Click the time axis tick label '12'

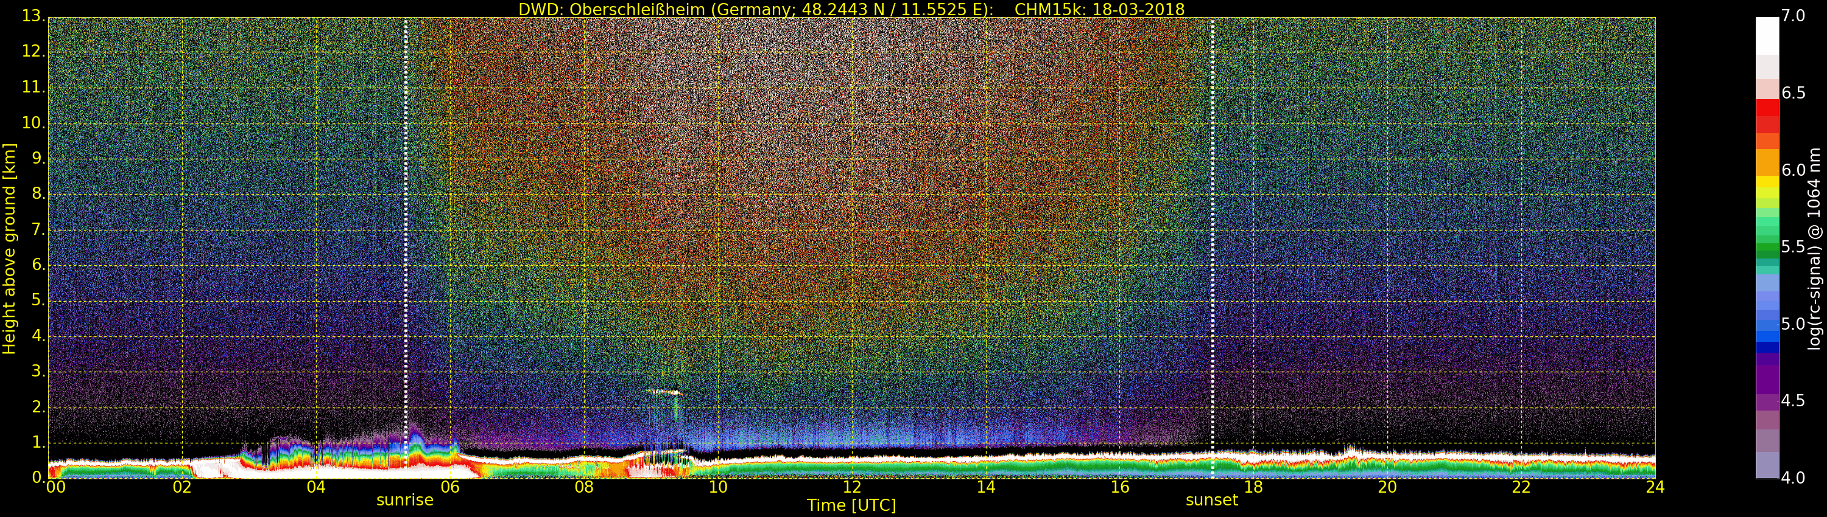pos(852,487)
